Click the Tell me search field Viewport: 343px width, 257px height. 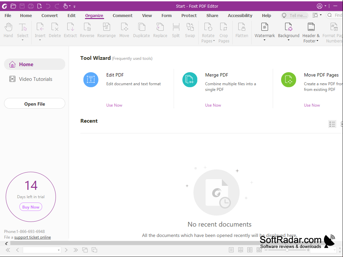tap(294, 15)
